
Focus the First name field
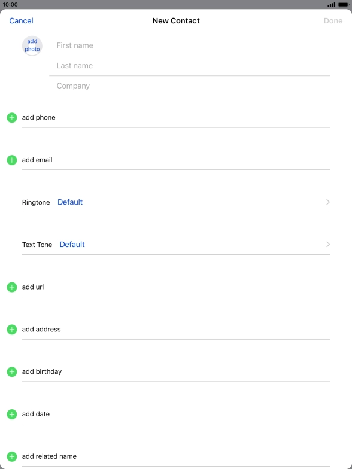coord(189,45)
